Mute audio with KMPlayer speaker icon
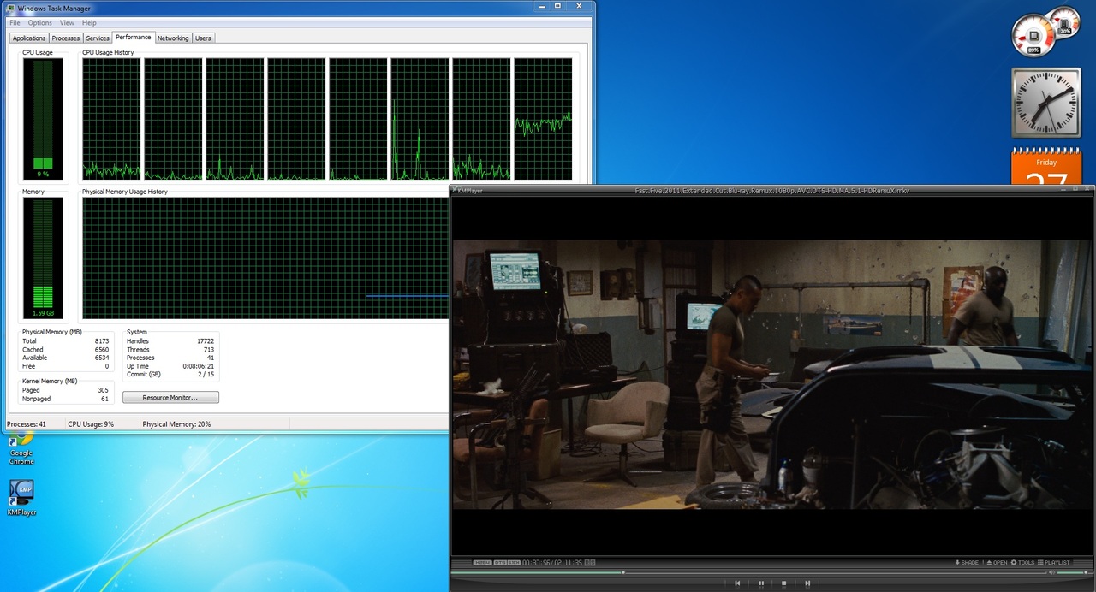The height and width of the screenshot is (592, 1096). (x=1051, y=572)
